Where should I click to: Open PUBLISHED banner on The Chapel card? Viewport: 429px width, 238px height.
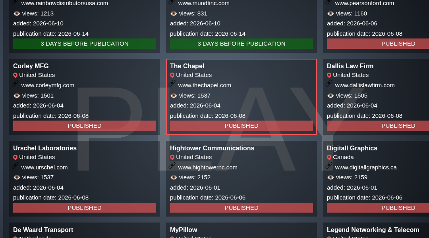[x=242, y=126]
